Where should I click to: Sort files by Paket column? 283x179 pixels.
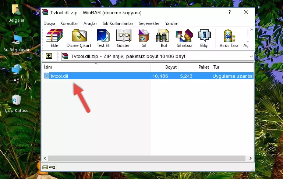click(x=195, y=67)
